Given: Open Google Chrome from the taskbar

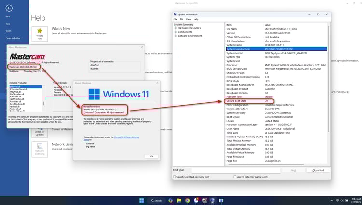Looking at the screenshot, I should click(x=187, y=200).
